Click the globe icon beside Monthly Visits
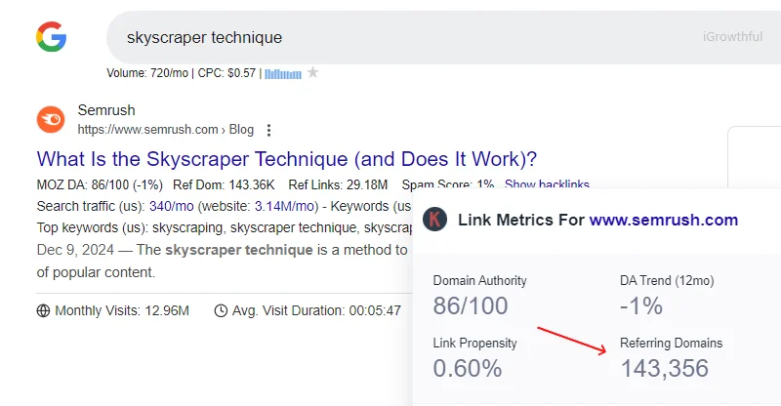The height and width of the screenshot is (406, 781). 43,311
